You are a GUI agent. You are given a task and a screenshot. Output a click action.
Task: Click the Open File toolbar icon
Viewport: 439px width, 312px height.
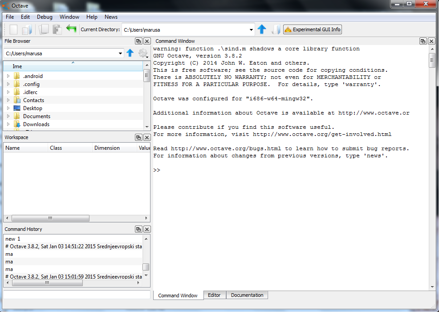tap(27, 29)
